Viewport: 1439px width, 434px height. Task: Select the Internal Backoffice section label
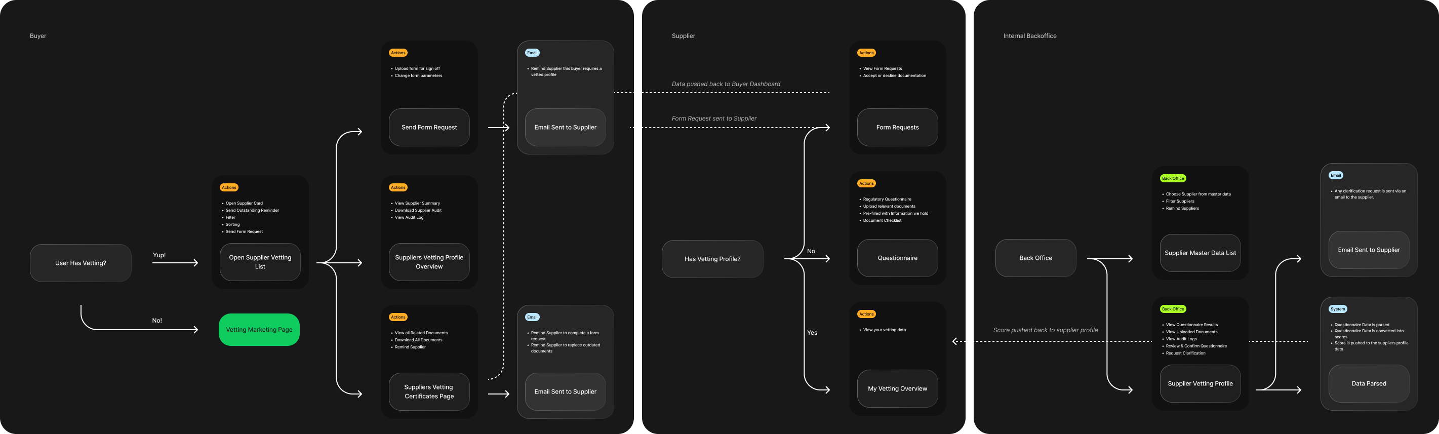[1029, 36]
